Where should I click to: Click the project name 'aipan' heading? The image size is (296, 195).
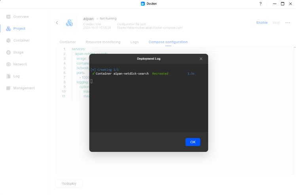(x=88, y=19)
